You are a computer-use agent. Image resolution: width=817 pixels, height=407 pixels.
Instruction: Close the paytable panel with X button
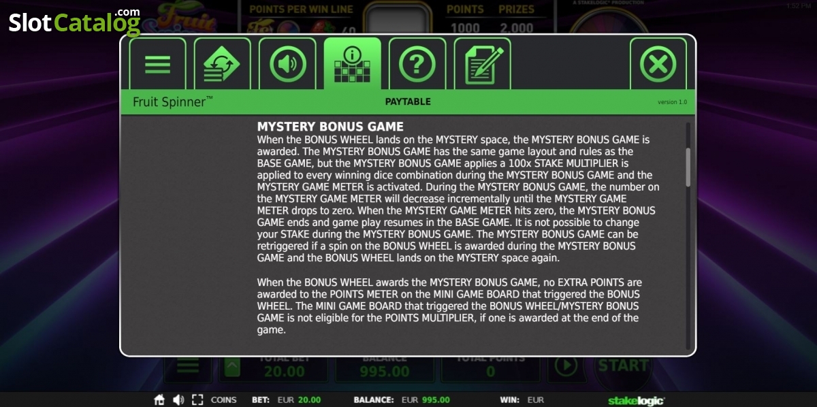658,64
